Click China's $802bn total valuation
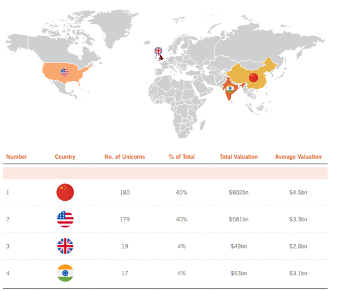This screenshot has width=342, height=291. [239, 192]
